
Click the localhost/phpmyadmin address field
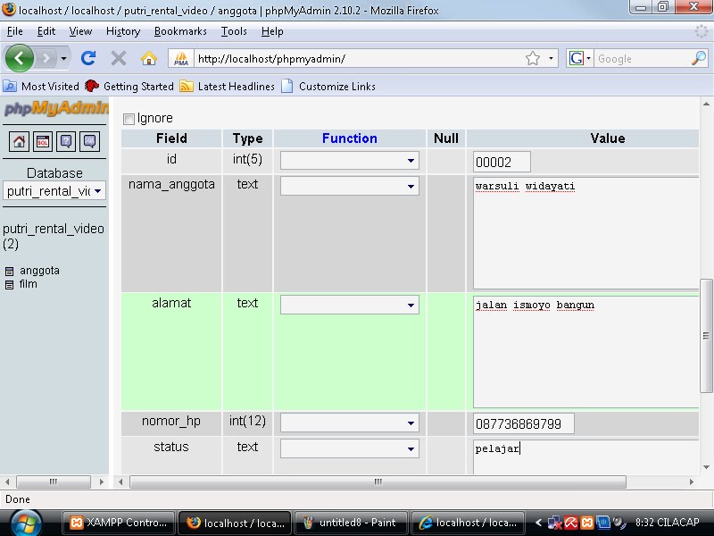pos(359,59)
